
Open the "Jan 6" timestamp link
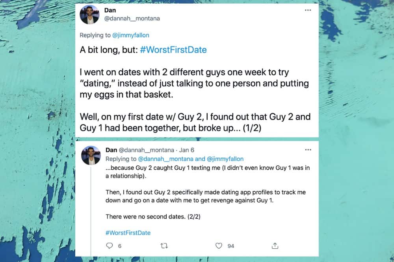(x=186, y=150)
